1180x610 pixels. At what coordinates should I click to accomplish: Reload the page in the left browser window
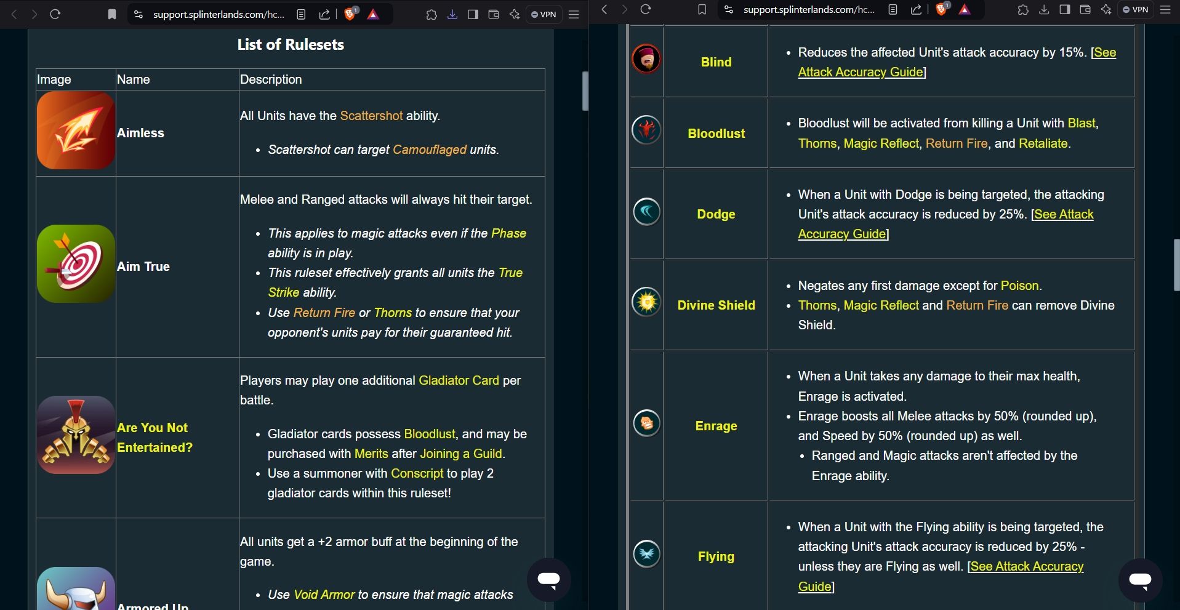(x=55, y=14)
